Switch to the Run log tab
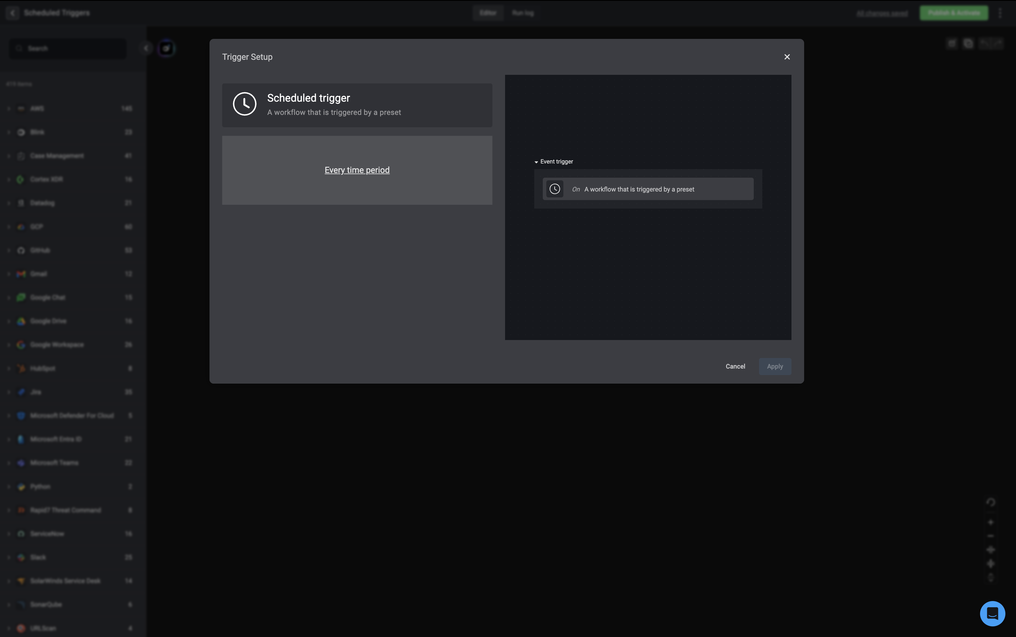 (522, 13)
